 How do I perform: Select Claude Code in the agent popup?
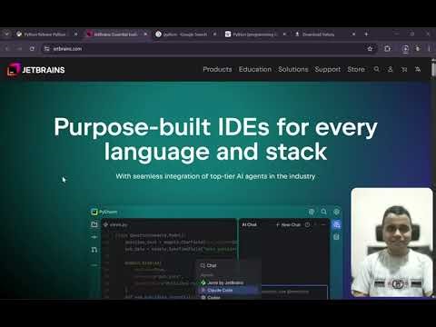click(229, 290)
